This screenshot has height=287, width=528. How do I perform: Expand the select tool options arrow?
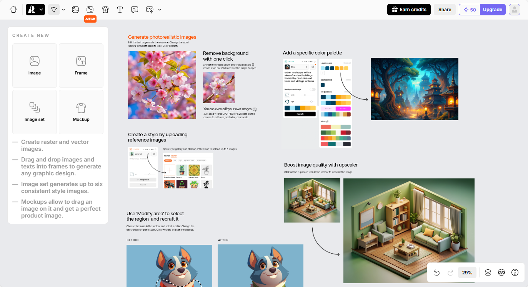click(63, 10)
